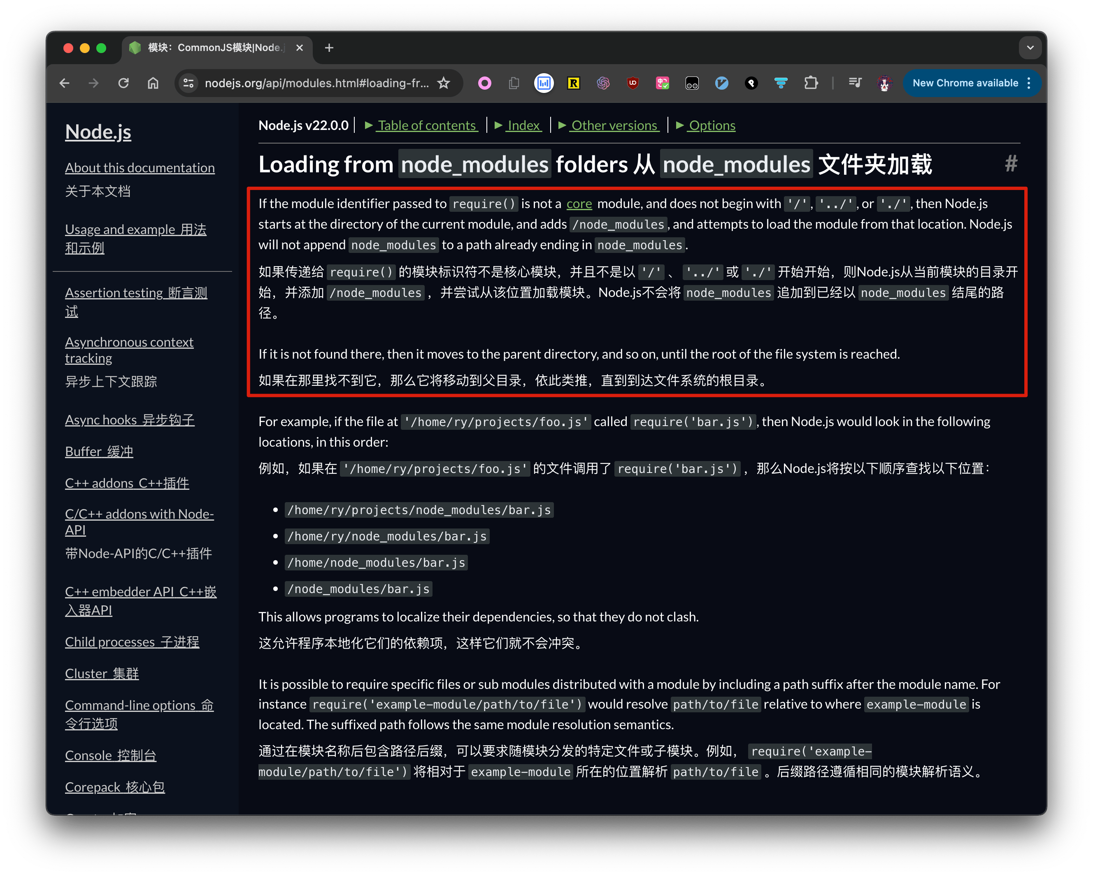Open the core module link
The image size is (1093, 876).
click(579, 204)
